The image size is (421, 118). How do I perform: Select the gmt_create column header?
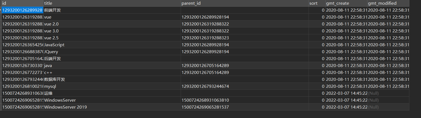[346, 3]
